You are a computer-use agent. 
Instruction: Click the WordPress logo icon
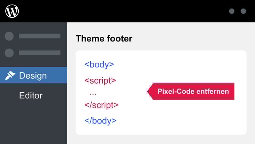pyautogui.click(x=12, y=11)
